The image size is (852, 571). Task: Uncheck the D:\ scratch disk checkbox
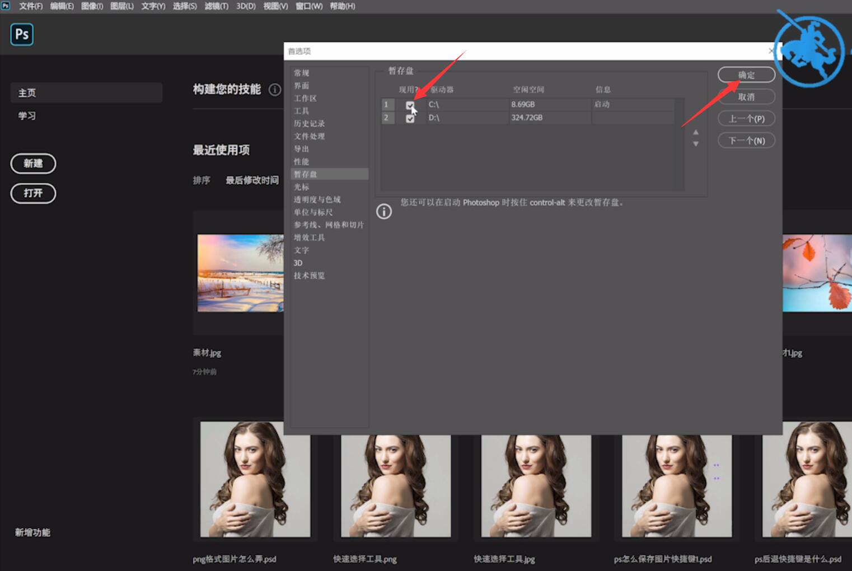click(x=410, y=118)
